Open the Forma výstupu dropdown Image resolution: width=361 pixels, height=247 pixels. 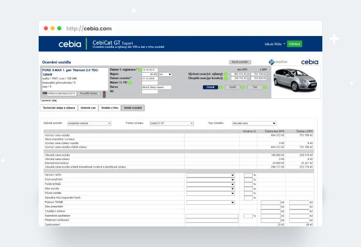click(x=172, y=123)
